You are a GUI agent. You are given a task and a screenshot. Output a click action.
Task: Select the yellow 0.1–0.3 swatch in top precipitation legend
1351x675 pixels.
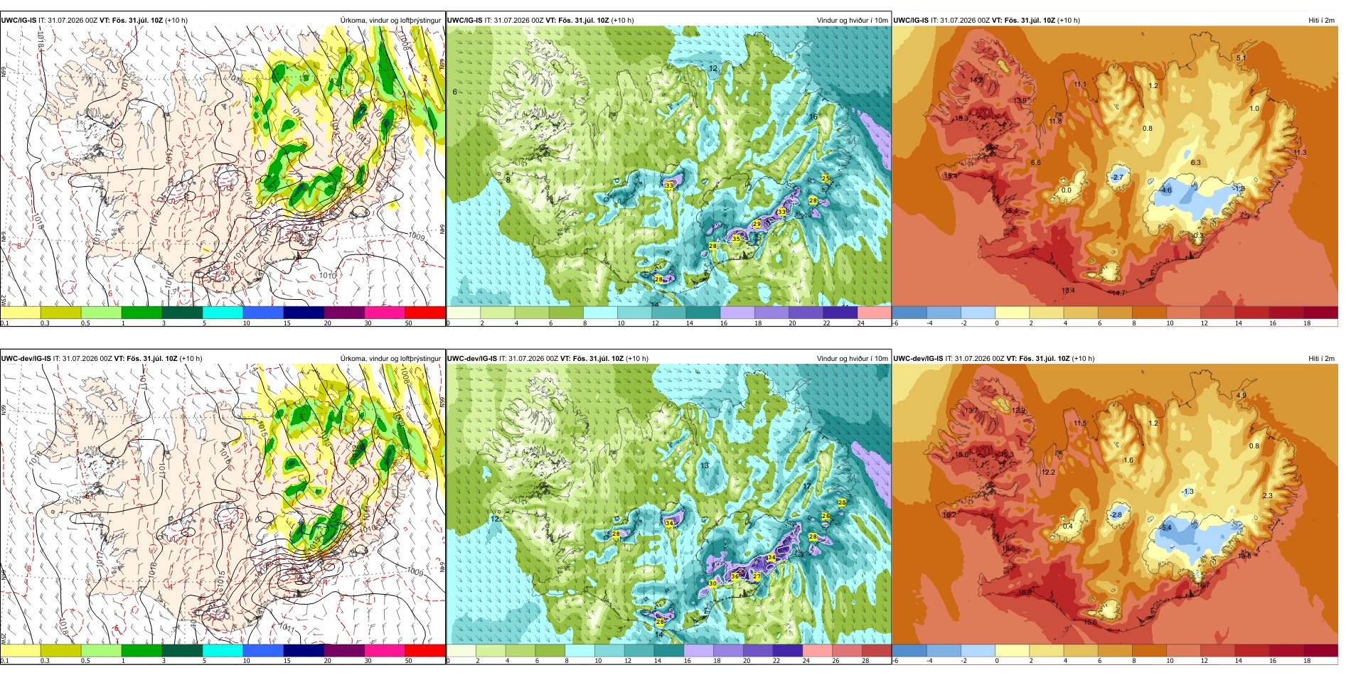click(x=21, y=313)
